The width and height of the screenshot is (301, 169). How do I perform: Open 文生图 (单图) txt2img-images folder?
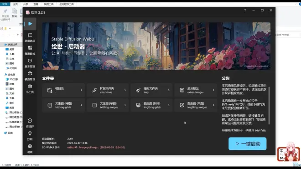click(x=108, y=105)
